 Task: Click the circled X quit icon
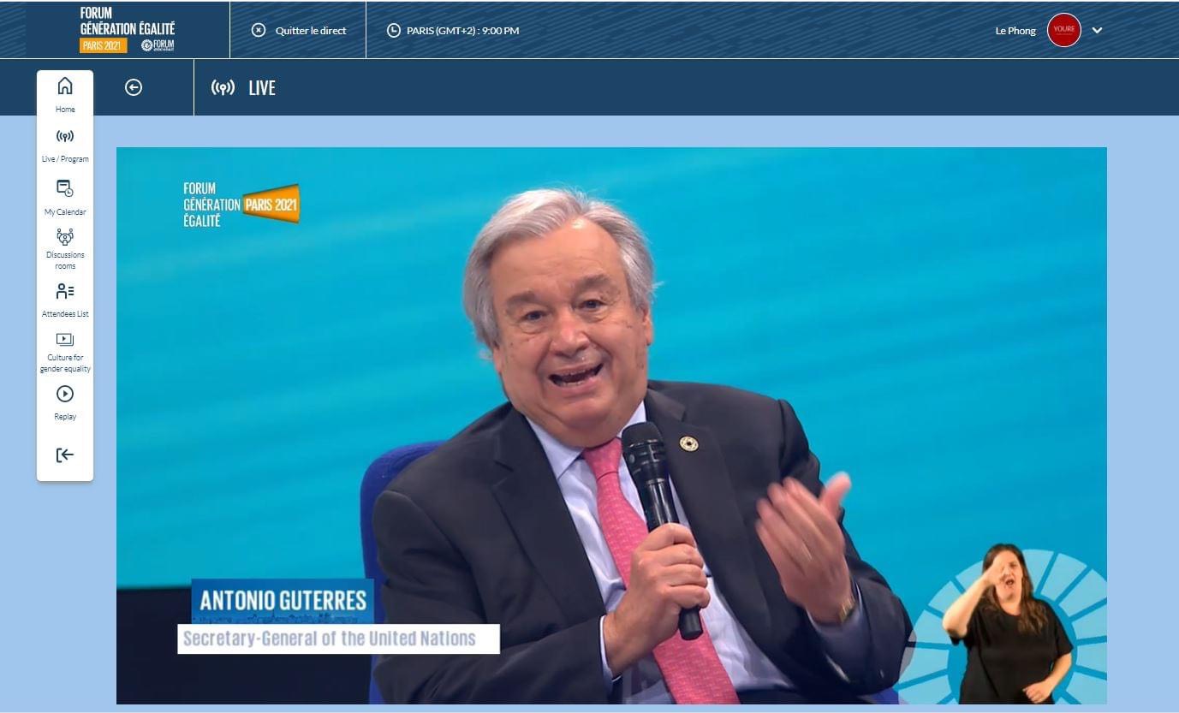pyautogui.click(x=259, y=30)
